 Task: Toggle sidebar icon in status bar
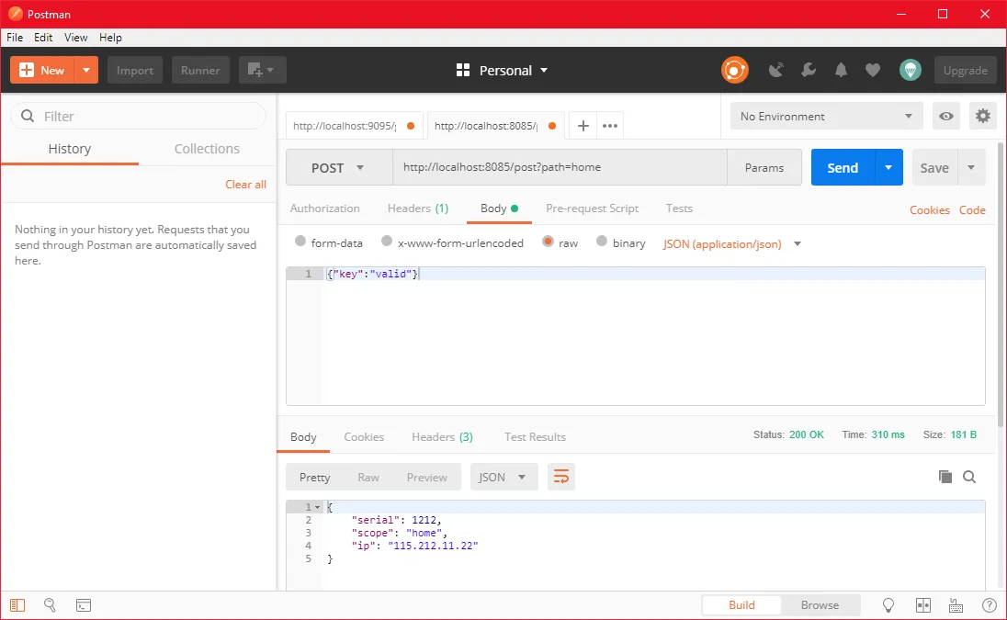coord(17,605)
